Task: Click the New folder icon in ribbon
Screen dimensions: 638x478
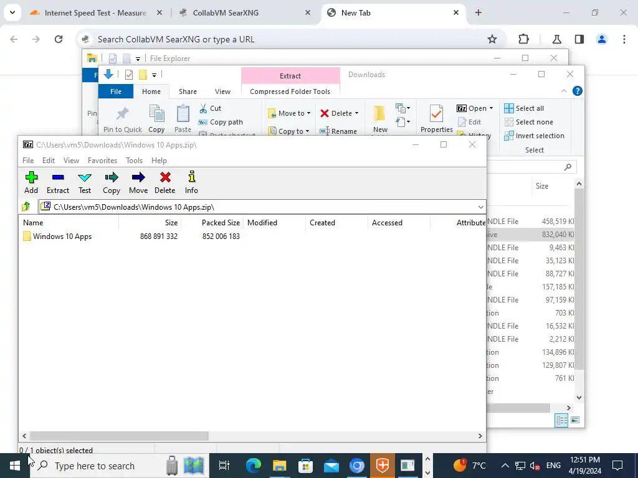Action: click(379, 114)
